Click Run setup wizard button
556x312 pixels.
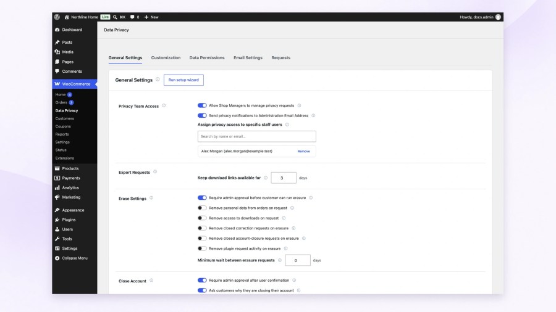click(x=183, y=80)
